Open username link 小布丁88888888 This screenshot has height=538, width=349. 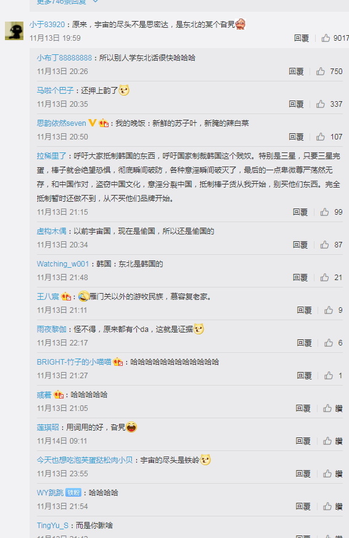pos(65,57)
